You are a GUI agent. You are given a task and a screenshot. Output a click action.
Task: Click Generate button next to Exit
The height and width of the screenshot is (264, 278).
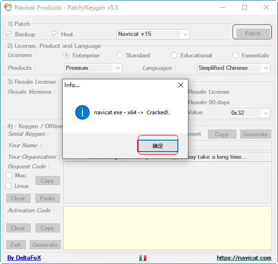pyautogui.click(x=45, y=244)
